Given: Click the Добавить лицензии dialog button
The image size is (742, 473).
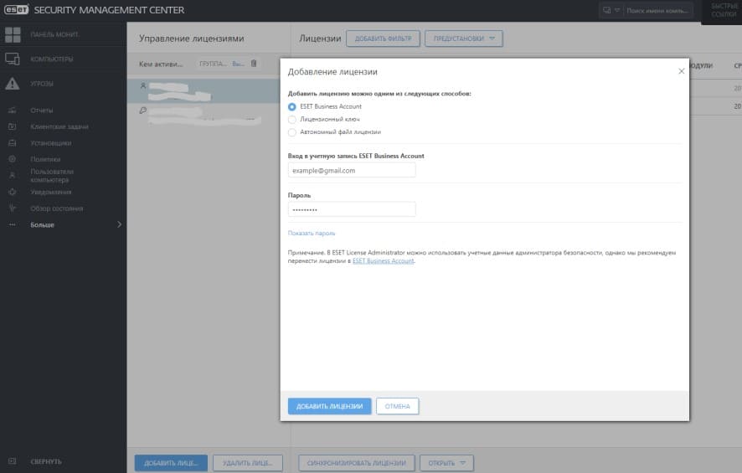Looking at the screenshot, I should (x=329, y=406).
